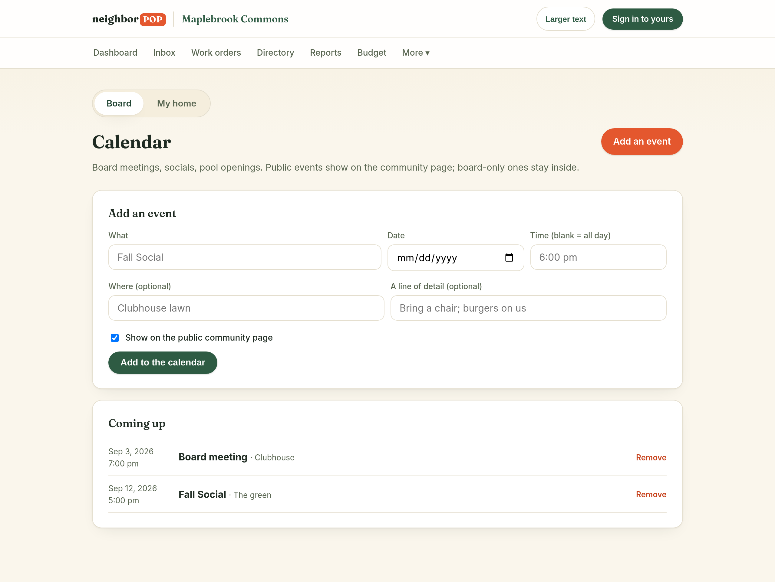Open Work orders in the navigation
This screenshot has height=582, width=775.
click(216, 53)
